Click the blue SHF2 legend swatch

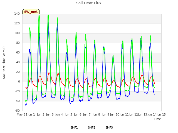pos(84,128)
